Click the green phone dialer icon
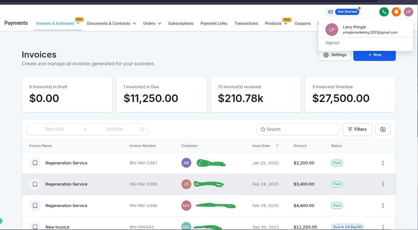The image size is (418, 230). tap(384, 12)
